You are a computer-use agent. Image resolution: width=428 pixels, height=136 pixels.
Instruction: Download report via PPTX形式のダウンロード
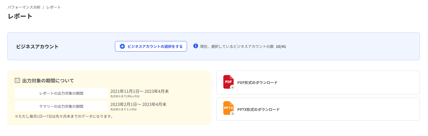tap(318, 109)
